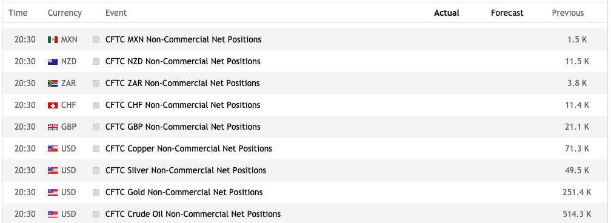Check the box for CFTC MXN Net Positions
The image size is (611, 223).
click(96, 40)
